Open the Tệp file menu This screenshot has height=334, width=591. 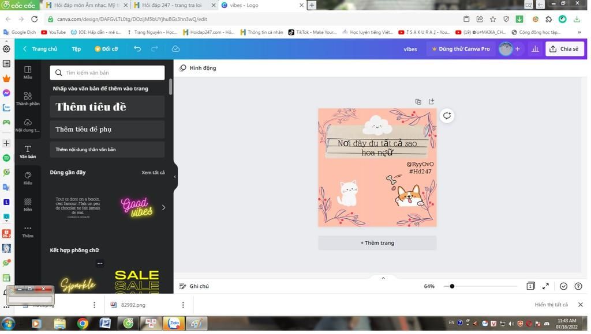pos(76,49)
